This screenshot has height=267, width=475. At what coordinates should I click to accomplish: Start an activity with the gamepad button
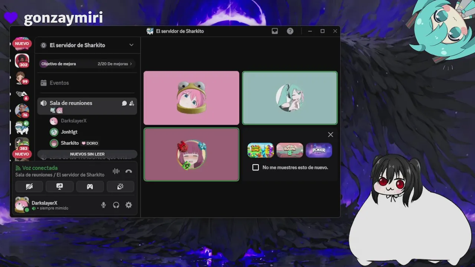coord(90,187)
